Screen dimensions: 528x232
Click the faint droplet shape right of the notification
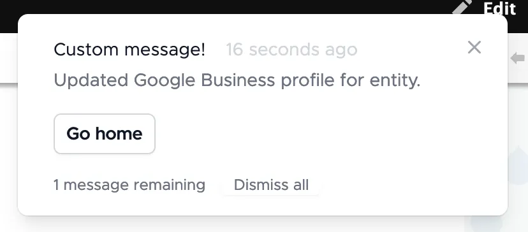pyautogui.click(x=518, y=165)
